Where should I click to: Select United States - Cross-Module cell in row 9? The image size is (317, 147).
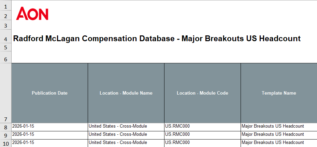126,134
